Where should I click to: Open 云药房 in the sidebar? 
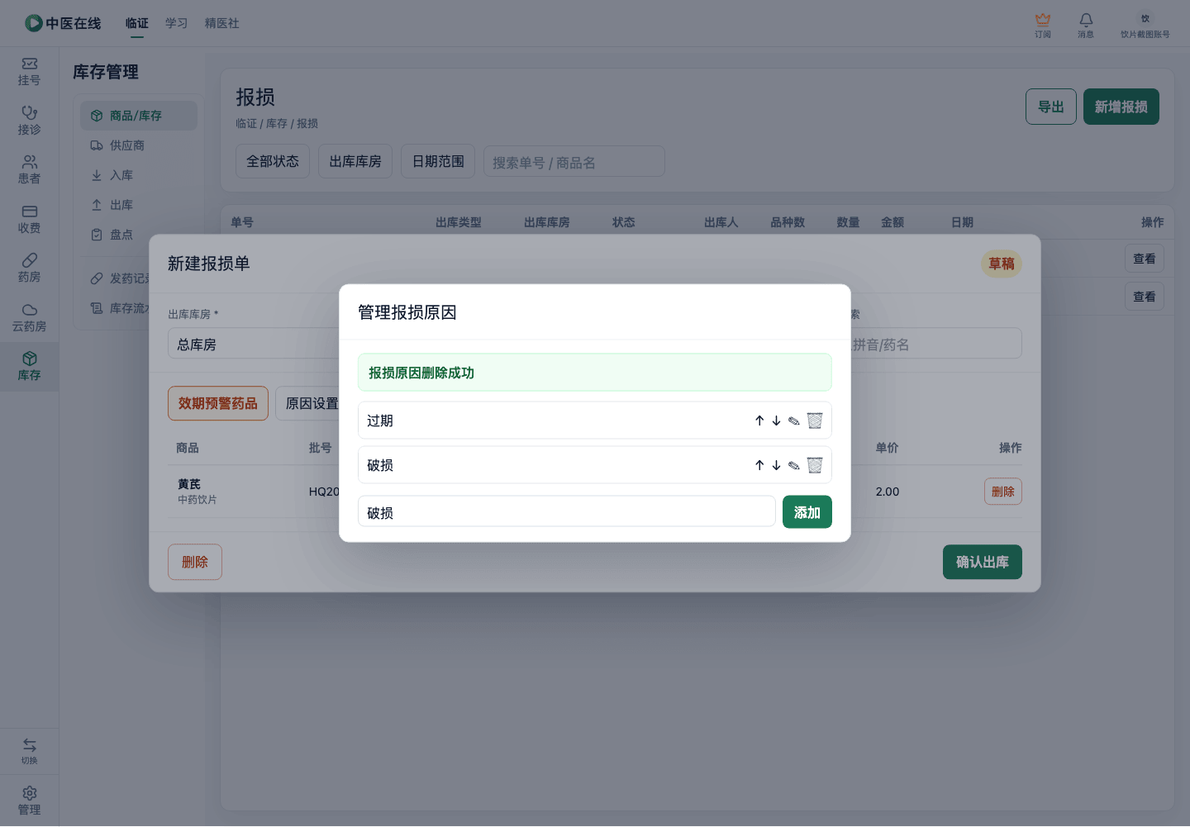click(x=30, y=317)
